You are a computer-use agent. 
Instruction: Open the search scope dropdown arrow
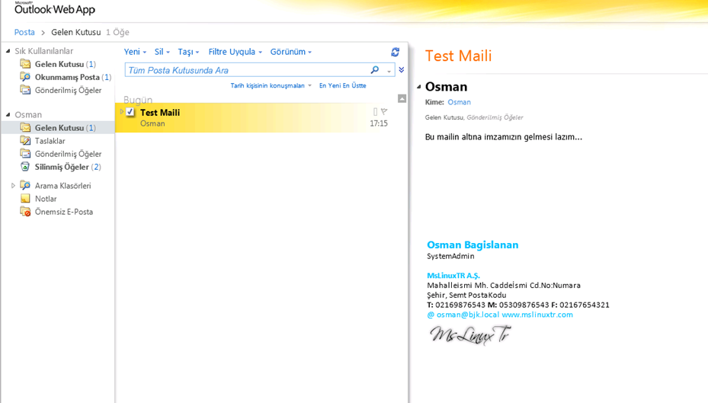[x=389, y=71]
